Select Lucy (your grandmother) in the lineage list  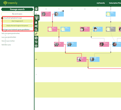pos(9,37)
